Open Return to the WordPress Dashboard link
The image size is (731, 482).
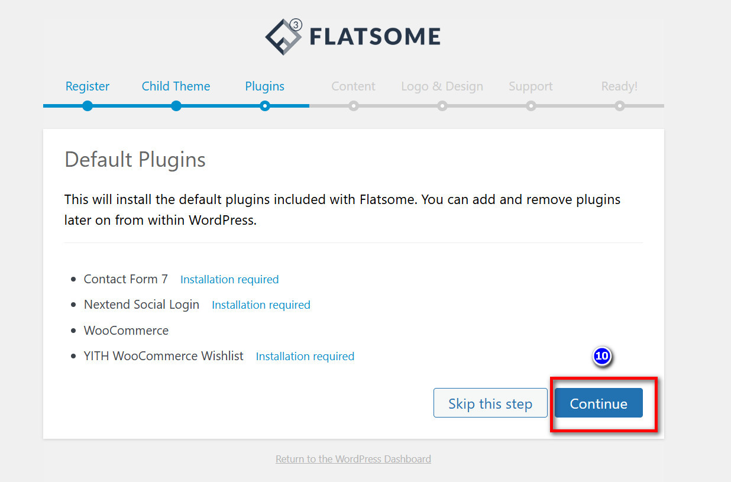click(353, 459)
